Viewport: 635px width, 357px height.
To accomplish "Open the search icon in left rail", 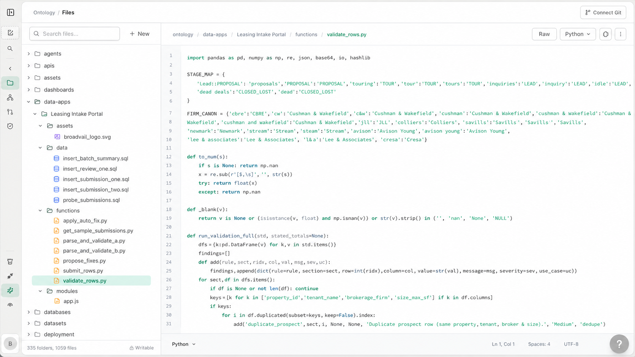I will click(10, 49).
